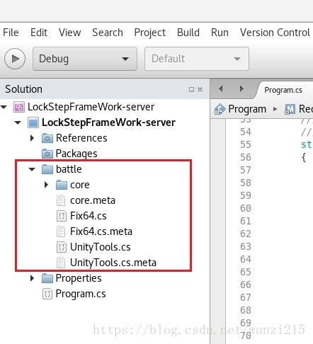Select the bold LockStepFrameWork-server project label
313x344 pixels.
108,122
